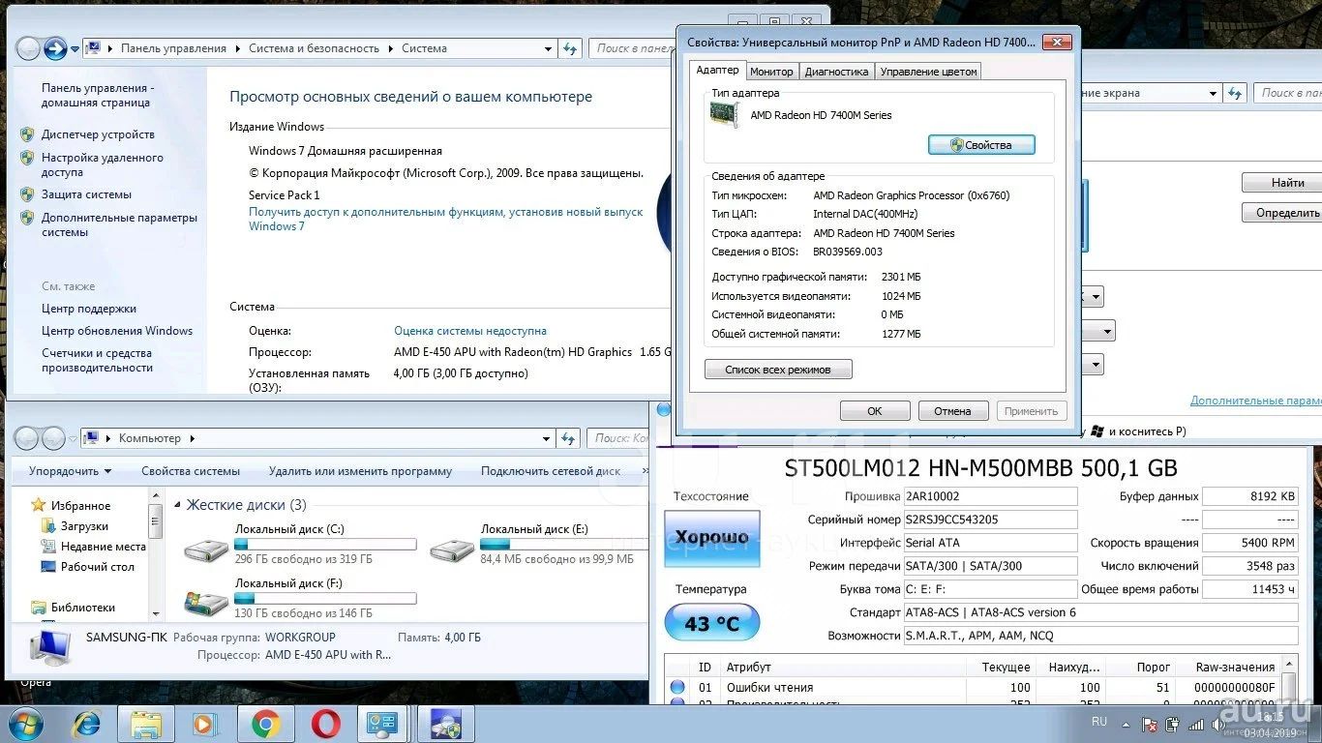Switch to the Control Panel taskbar icon

tap(384, 724)
